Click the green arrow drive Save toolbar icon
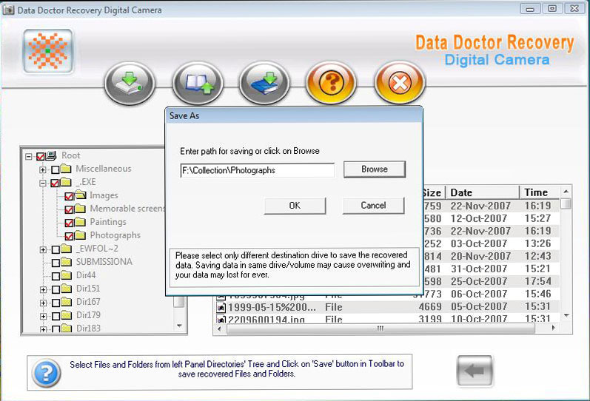This screenshot has height=401, width=590. pyautogui.click(x=130, y=83)
